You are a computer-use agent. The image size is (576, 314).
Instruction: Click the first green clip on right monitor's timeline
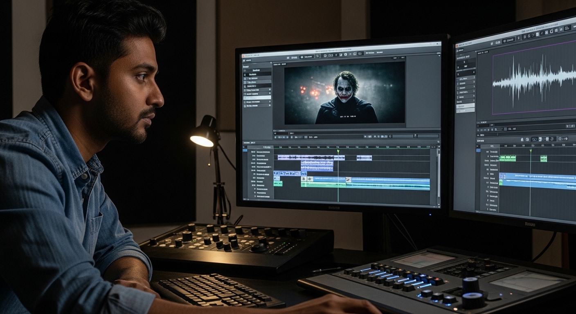pos(507,158)
